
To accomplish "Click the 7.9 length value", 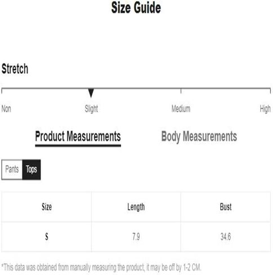I will [x=136, y=237].
